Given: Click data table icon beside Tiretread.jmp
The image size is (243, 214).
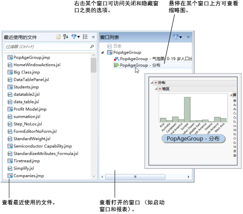Looking at the screenshot, I should click(x=10, y=161).
